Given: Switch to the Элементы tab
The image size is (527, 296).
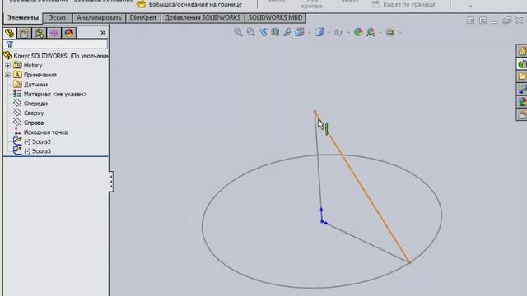Looking at the screenshot, I should (x=23, y=18).
